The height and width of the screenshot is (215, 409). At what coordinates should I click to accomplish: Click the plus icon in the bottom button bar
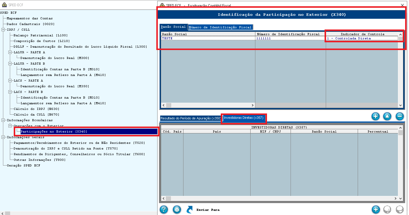pos(376,210)
